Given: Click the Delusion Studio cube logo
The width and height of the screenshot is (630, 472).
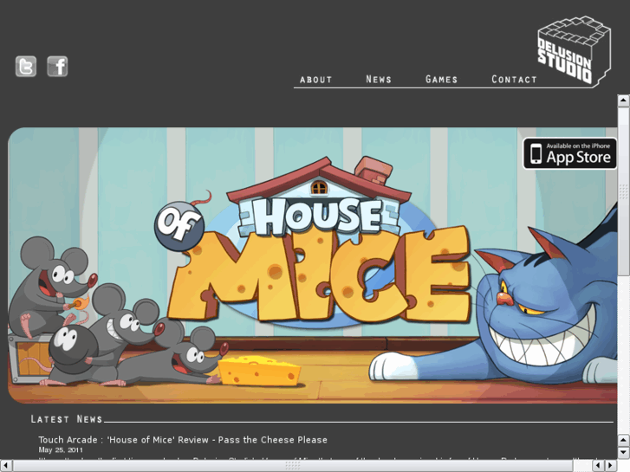Looking at the screenshot, I should [575, 51].
